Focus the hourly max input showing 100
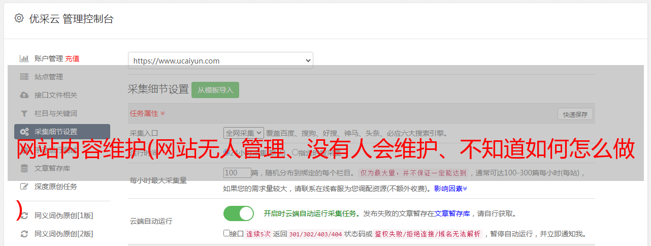This screenshot has width=651, height=246. point(237,173)
